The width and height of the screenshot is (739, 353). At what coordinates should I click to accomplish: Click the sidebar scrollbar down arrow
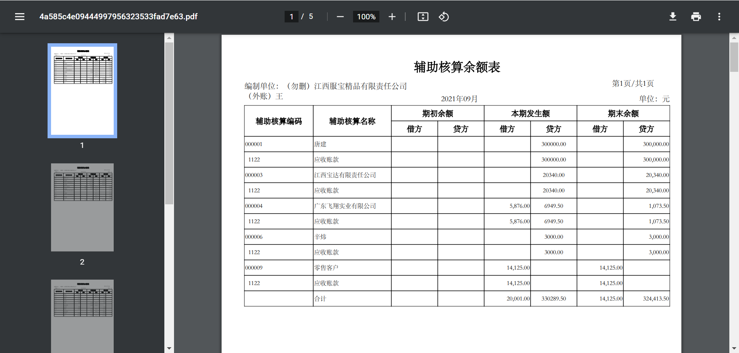[169, 349]
